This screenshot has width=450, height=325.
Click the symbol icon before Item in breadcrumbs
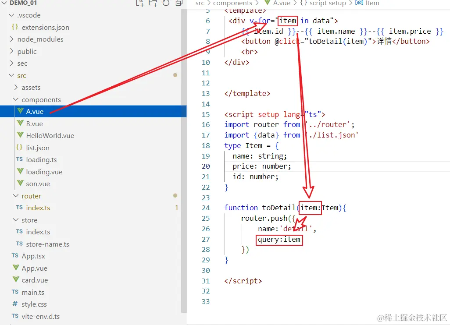pos(359,3)
